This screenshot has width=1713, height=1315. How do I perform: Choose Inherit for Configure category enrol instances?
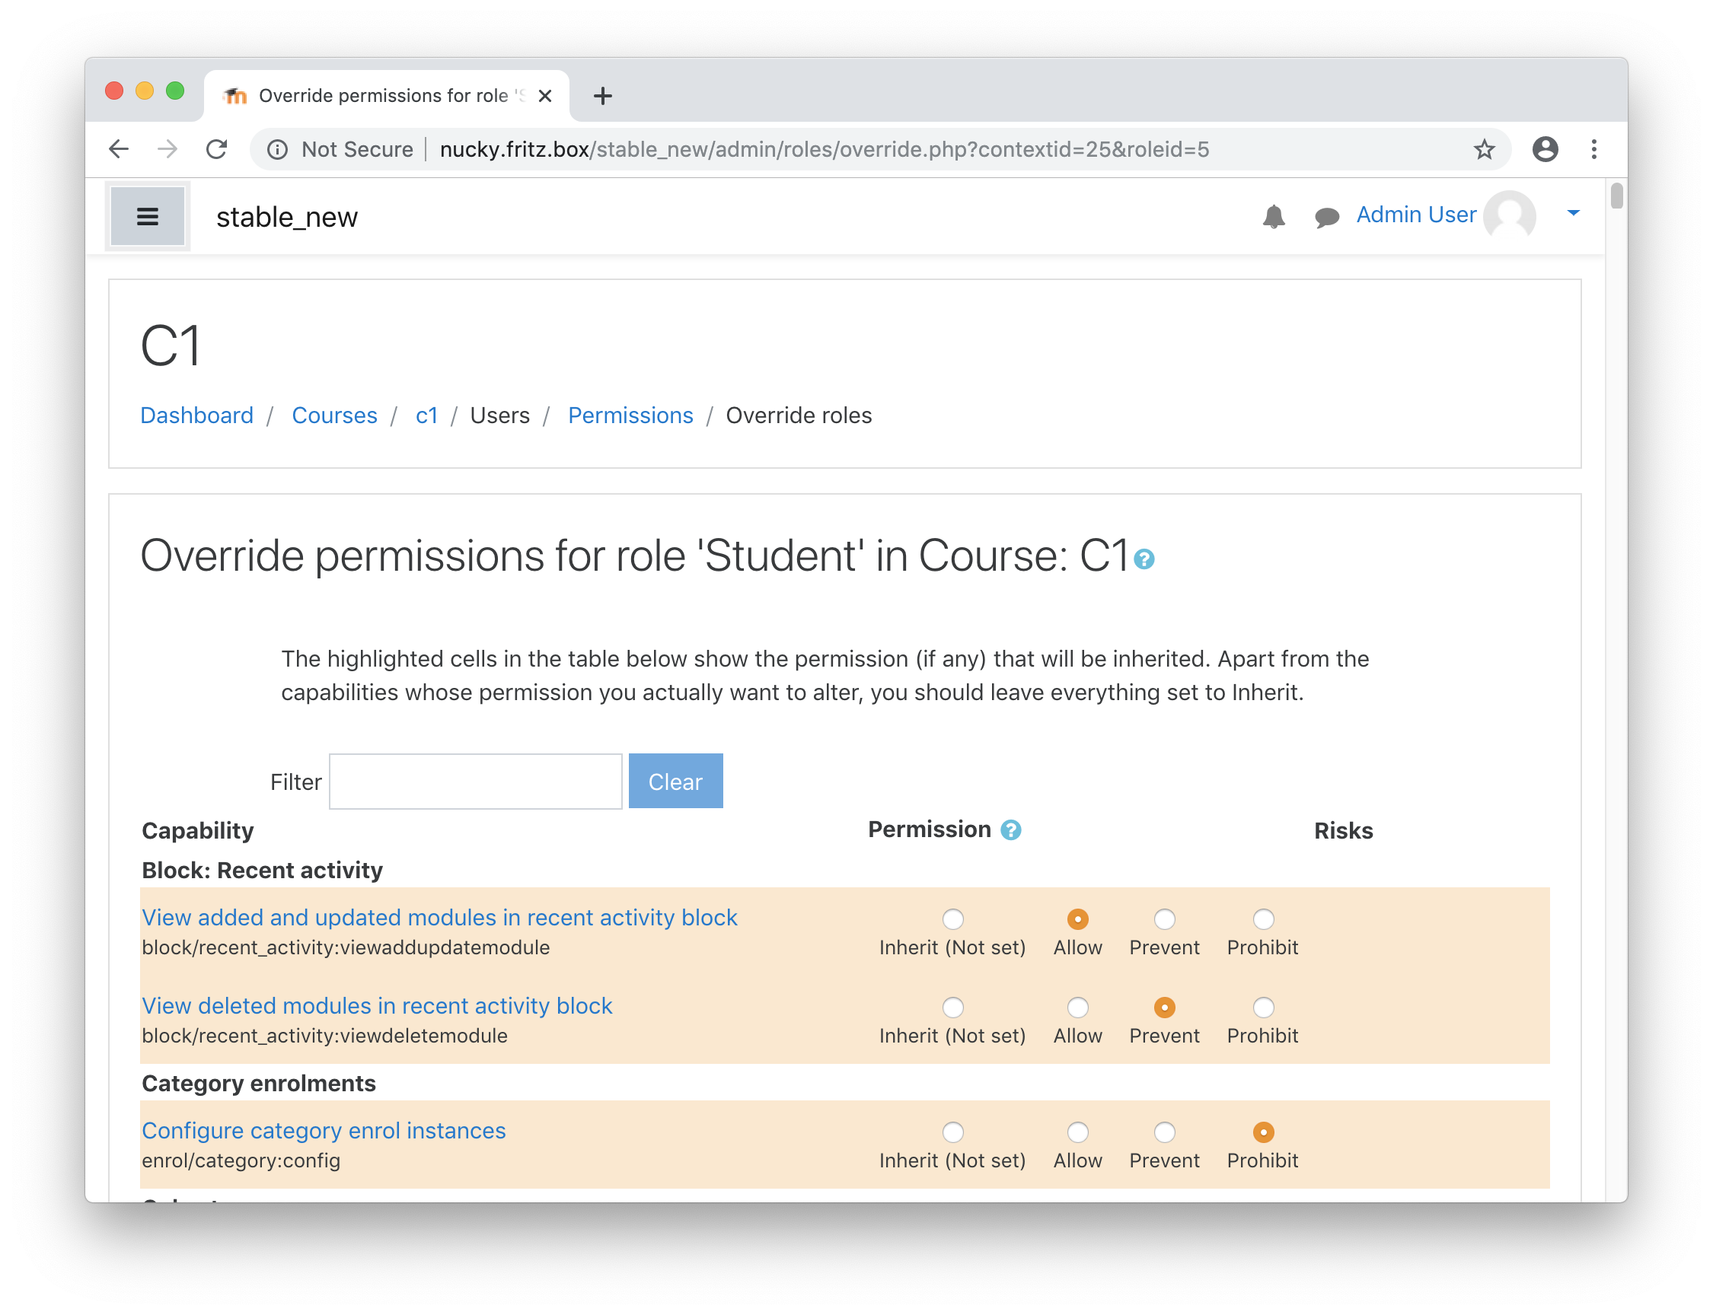952,1132
